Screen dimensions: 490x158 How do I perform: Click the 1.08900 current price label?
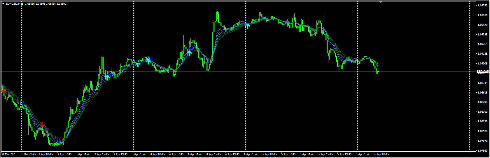483,71
